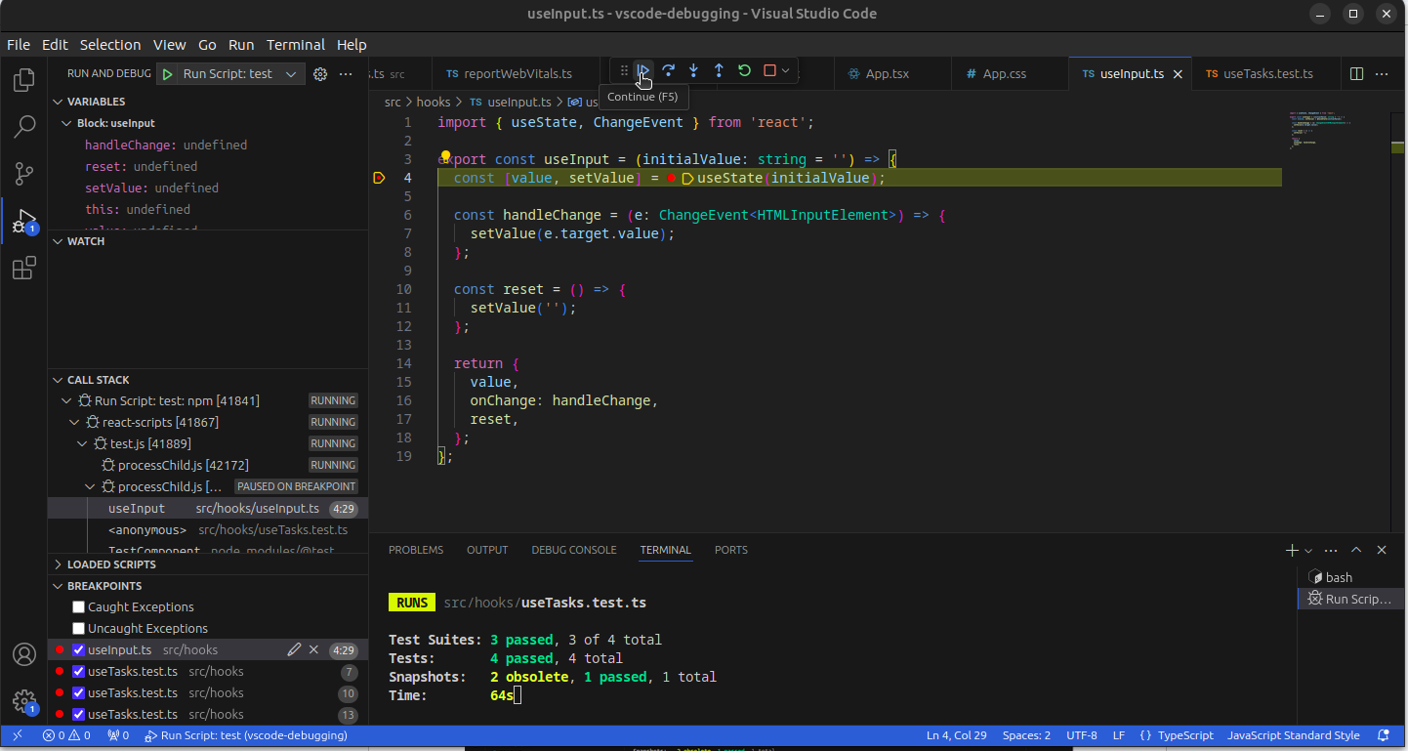Stop the debugging session
Image resolution: width=1408 pixels, height=751 pixels.
coord(769,70)
